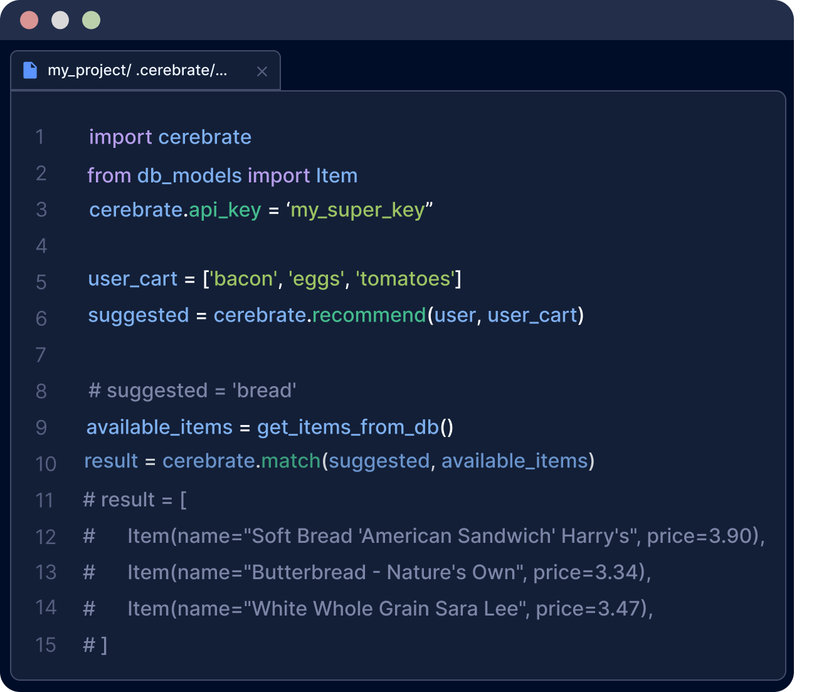Place cursor on 'import cerebrate' text
824x692 pixels.
(170, 137)
